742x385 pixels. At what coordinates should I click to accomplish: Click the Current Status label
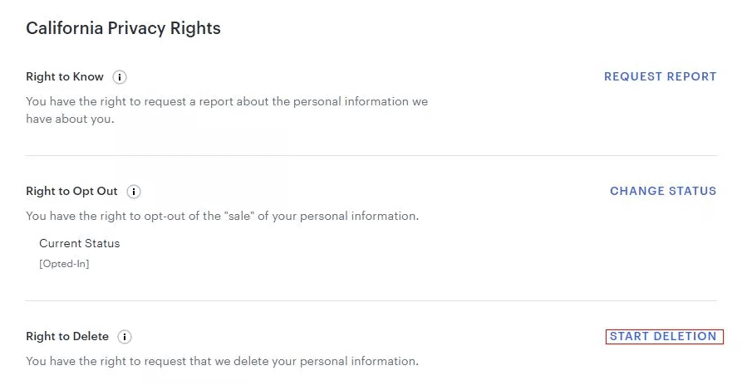tap(79, 243)
